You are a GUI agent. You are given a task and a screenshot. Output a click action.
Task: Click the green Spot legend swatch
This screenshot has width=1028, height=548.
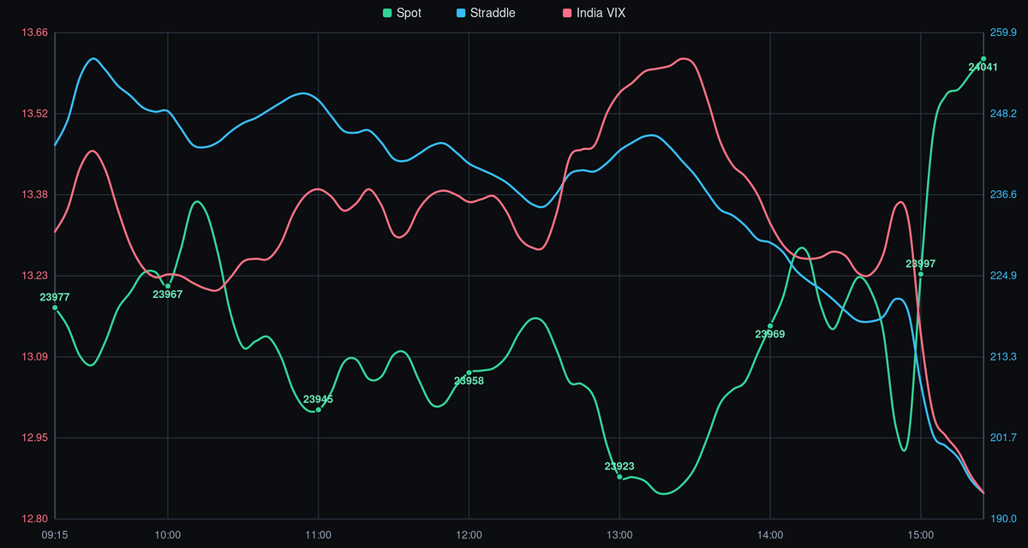coord(387,13)
